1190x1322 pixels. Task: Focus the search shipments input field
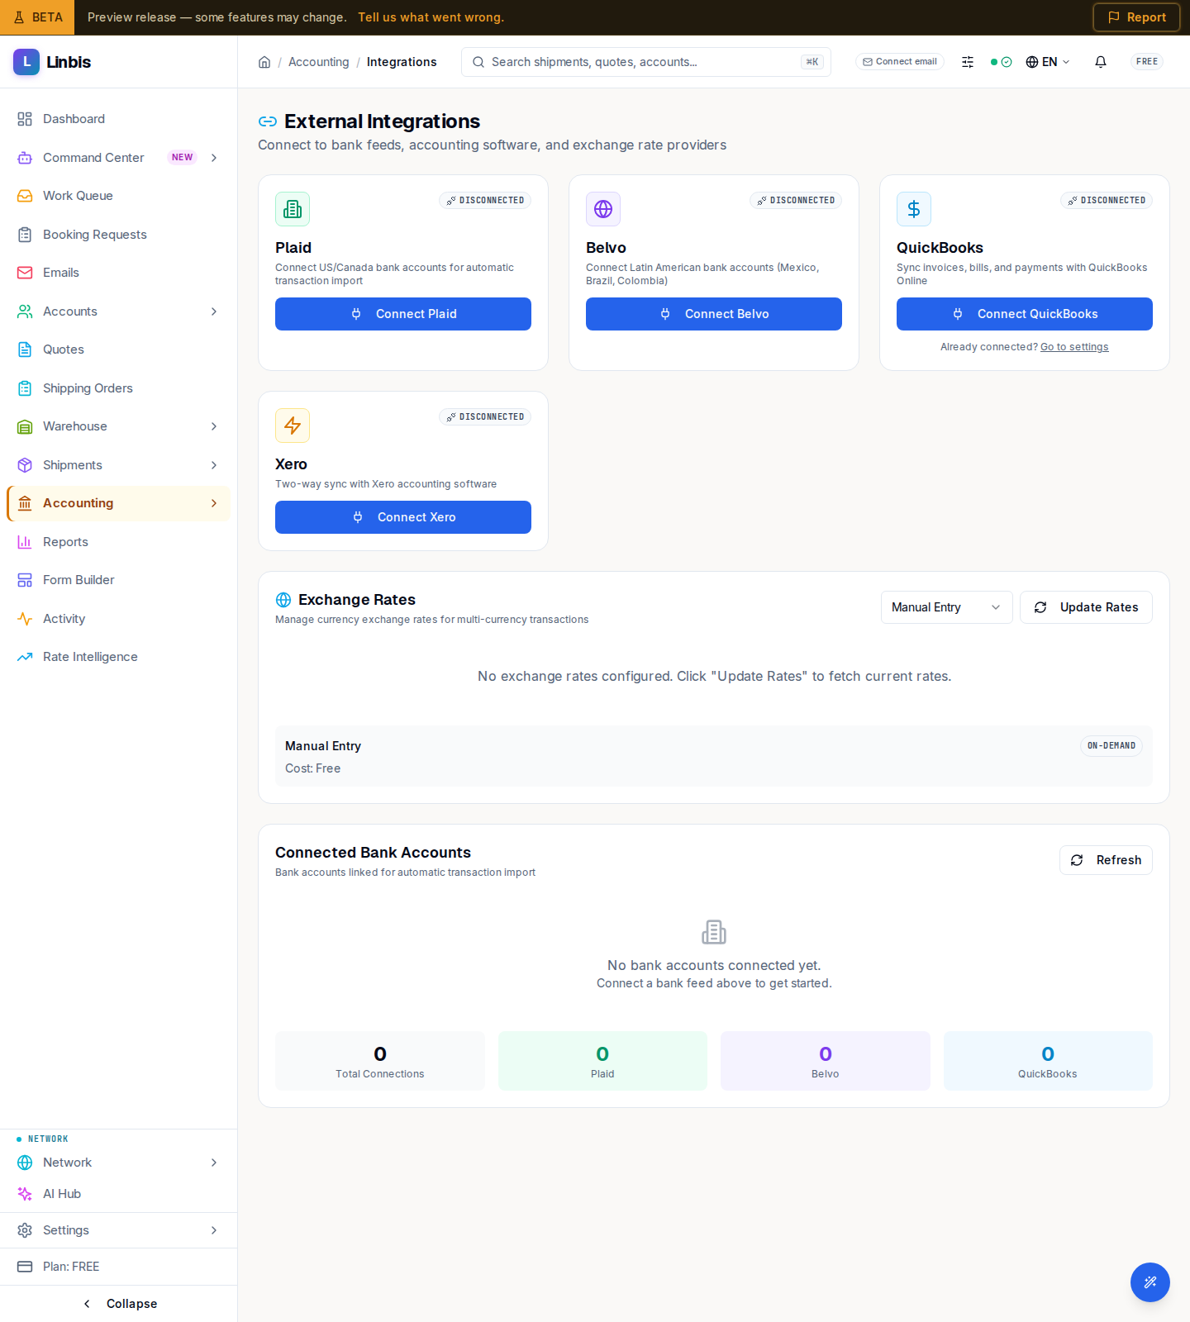tap(646, 62)
